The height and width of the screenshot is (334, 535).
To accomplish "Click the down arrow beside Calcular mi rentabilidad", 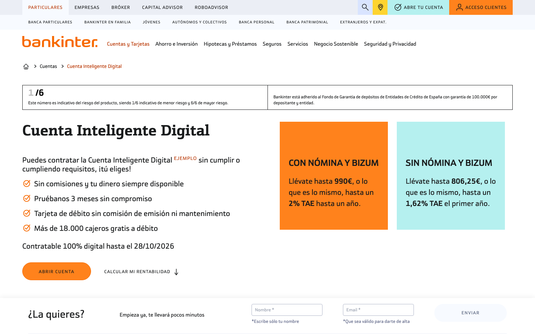I will [x=176, y=272].
